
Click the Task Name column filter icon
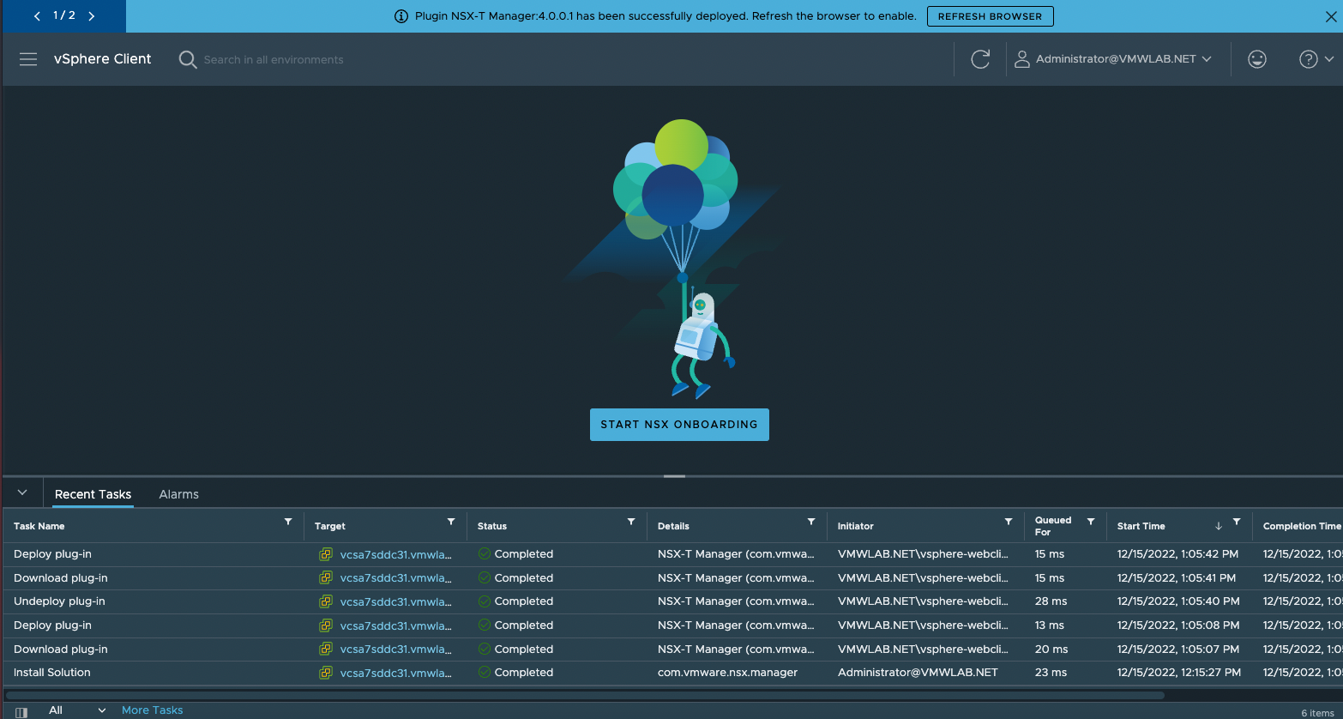tap(288, 522)
